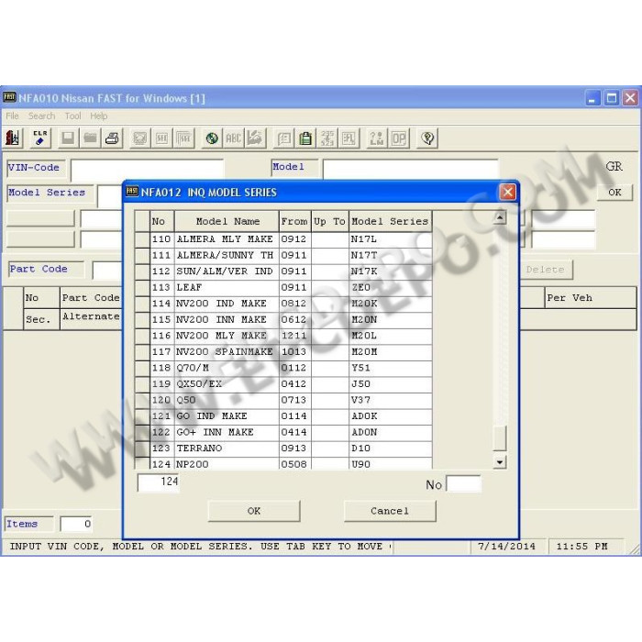The width and height of the screenshot is (642, 642).
Task: Click the Model input field
Action: coord(411,170)
